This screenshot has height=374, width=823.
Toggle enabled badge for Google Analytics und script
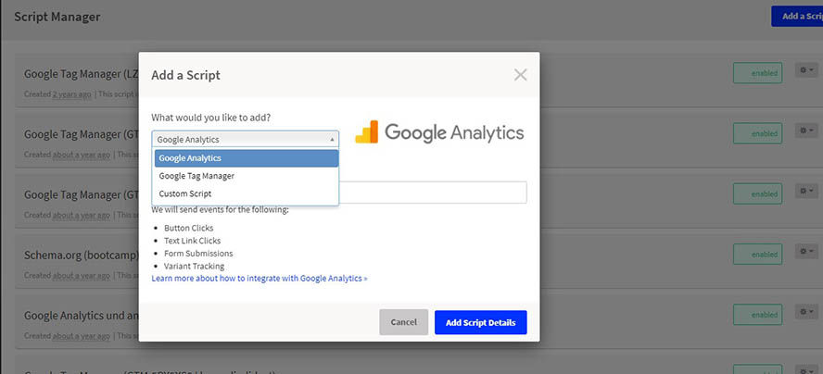[x=757, y=315]
